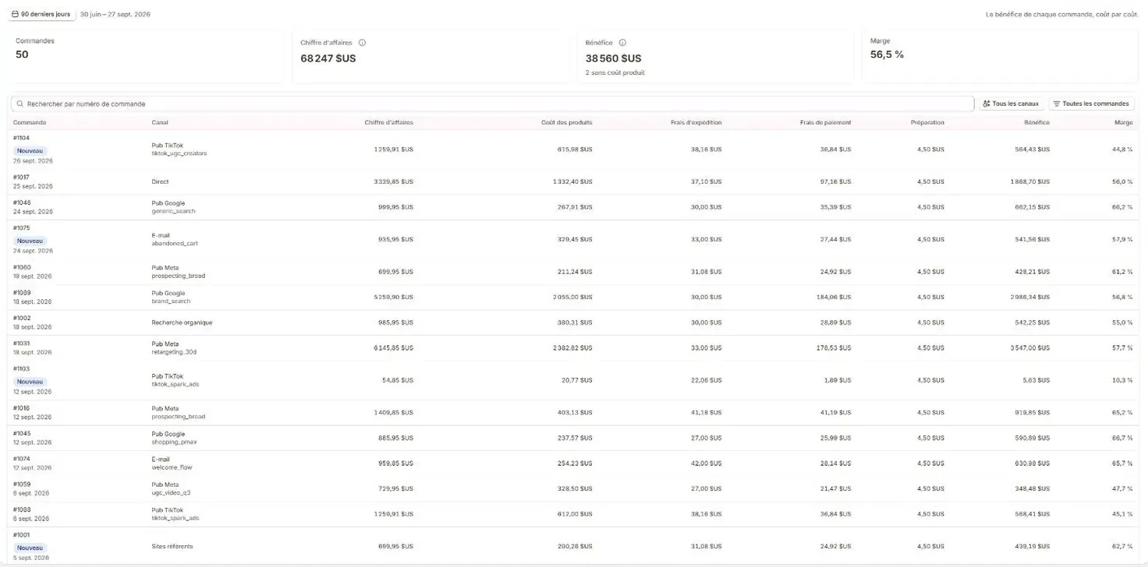Click the Sites référents channel cell

[172, 546]
